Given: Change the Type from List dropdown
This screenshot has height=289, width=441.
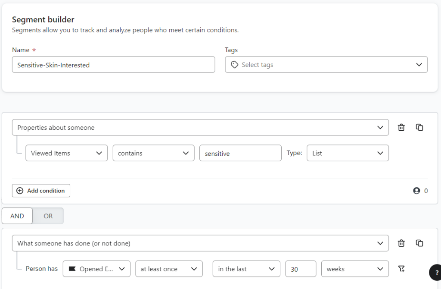Looking at the screenshot, I should (348, 153).
